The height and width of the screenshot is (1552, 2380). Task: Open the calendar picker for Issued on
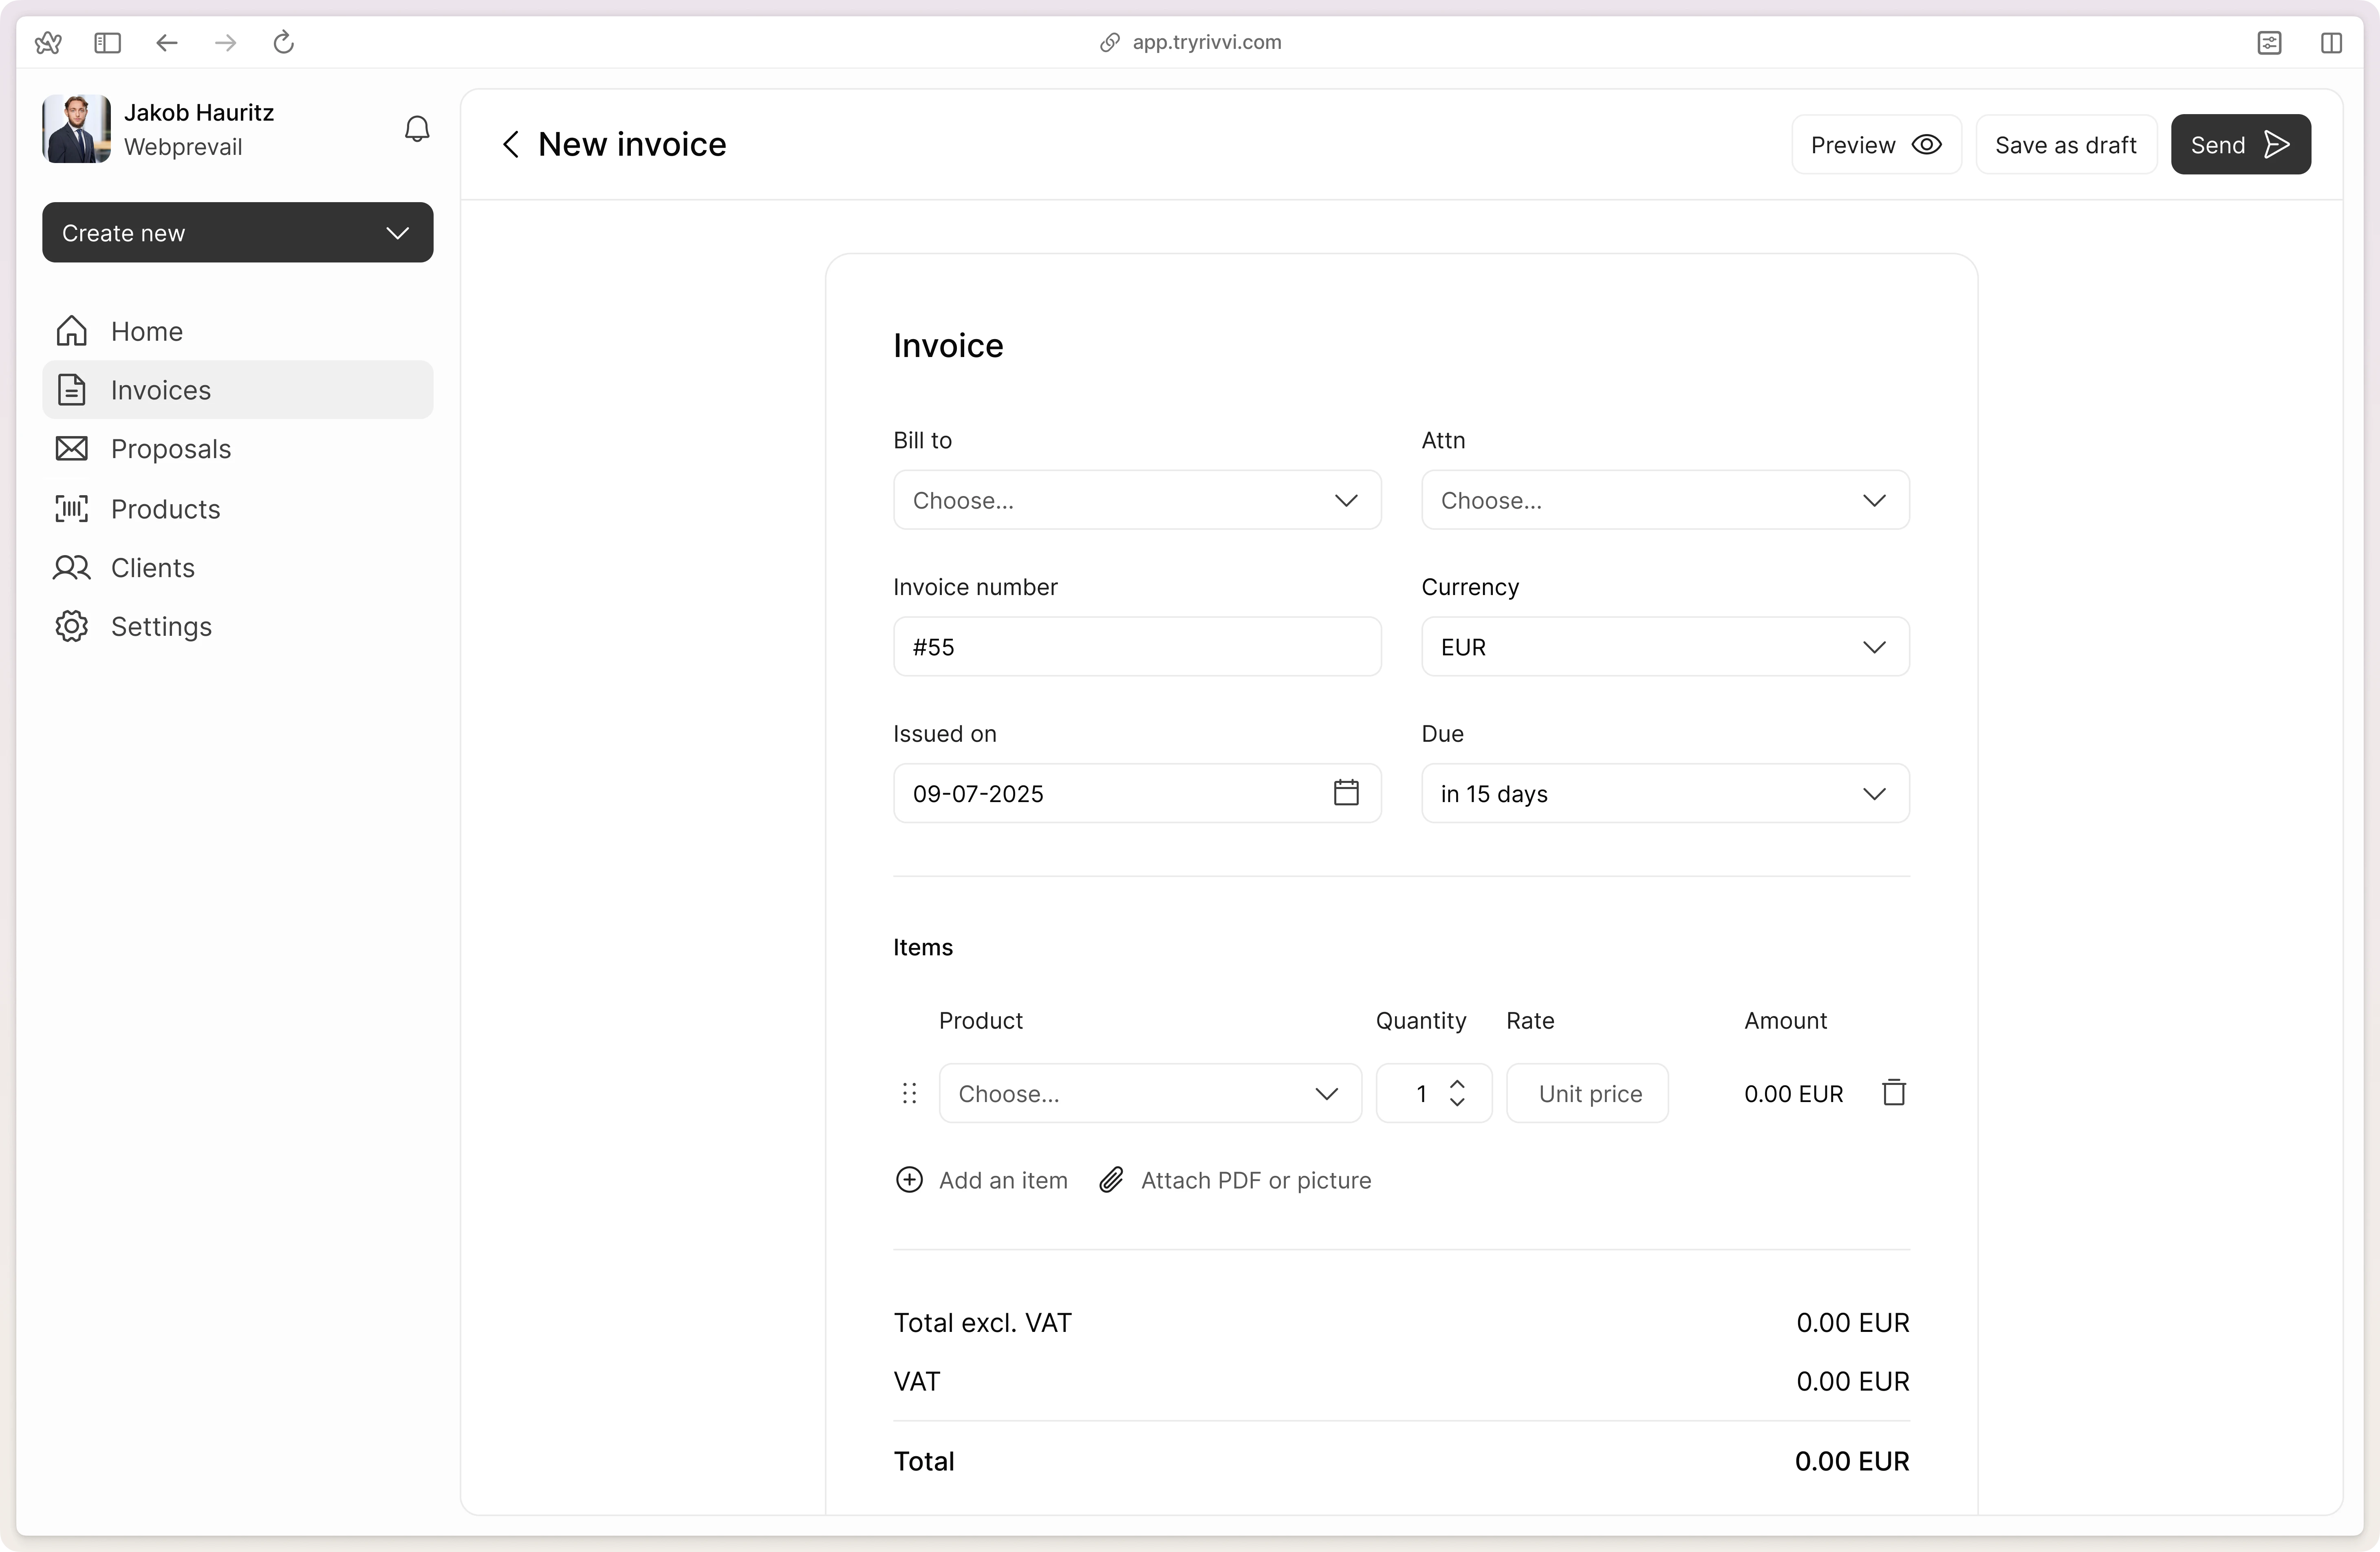click(x=1346, y=793)
